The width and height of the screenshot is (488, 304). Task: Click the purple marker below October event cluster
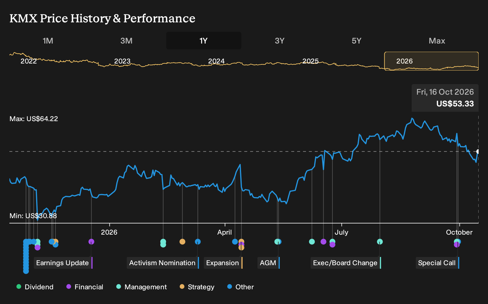point(457,245)
